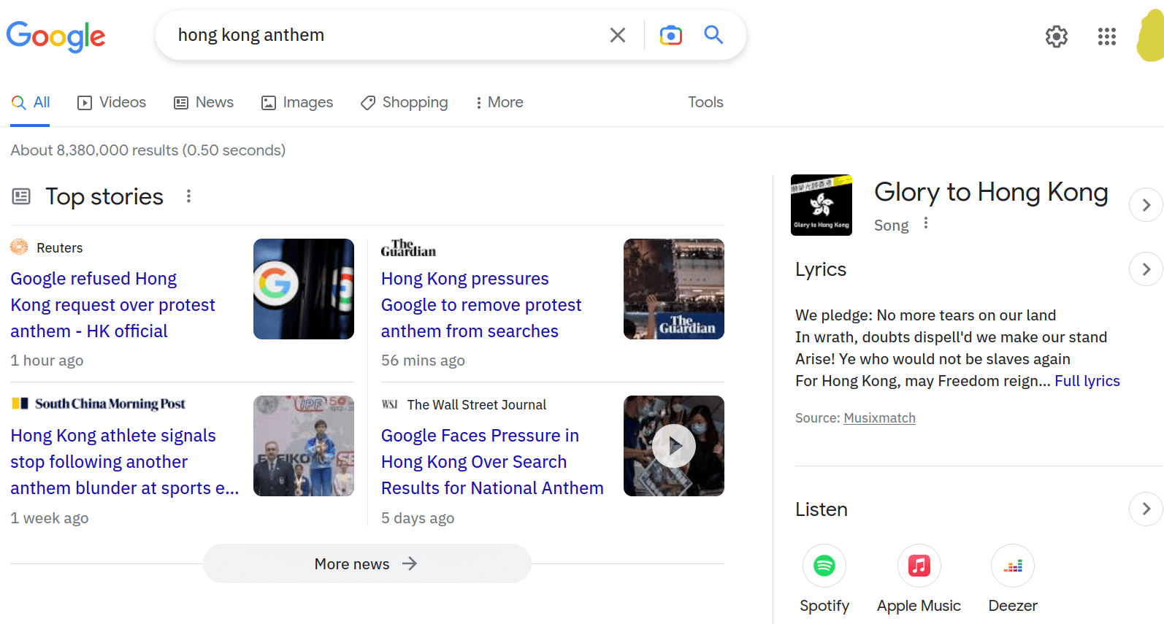Clear the search box with the X icon

618,35
